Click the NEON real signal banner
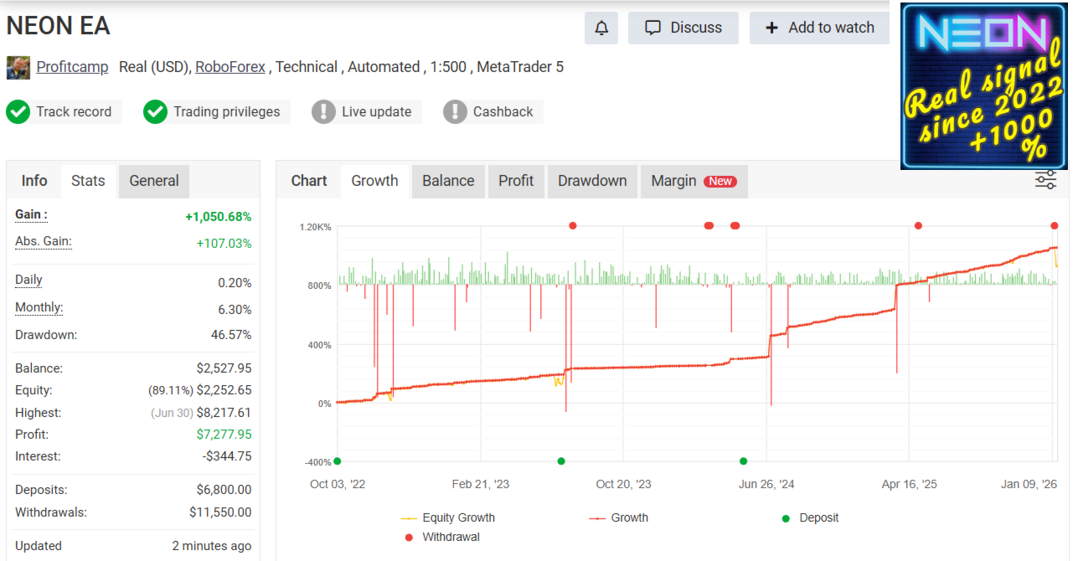 986,86
